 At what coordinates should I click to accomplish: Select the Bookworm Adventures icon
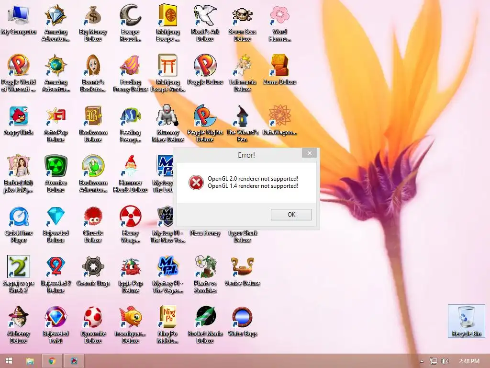pyautogui.click(x=93, y=166)
